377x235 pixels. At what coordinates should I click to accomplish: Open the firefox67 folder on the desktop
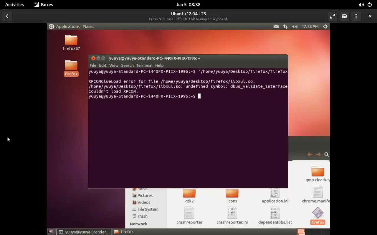pyautogui.click(x=71, y=42)
